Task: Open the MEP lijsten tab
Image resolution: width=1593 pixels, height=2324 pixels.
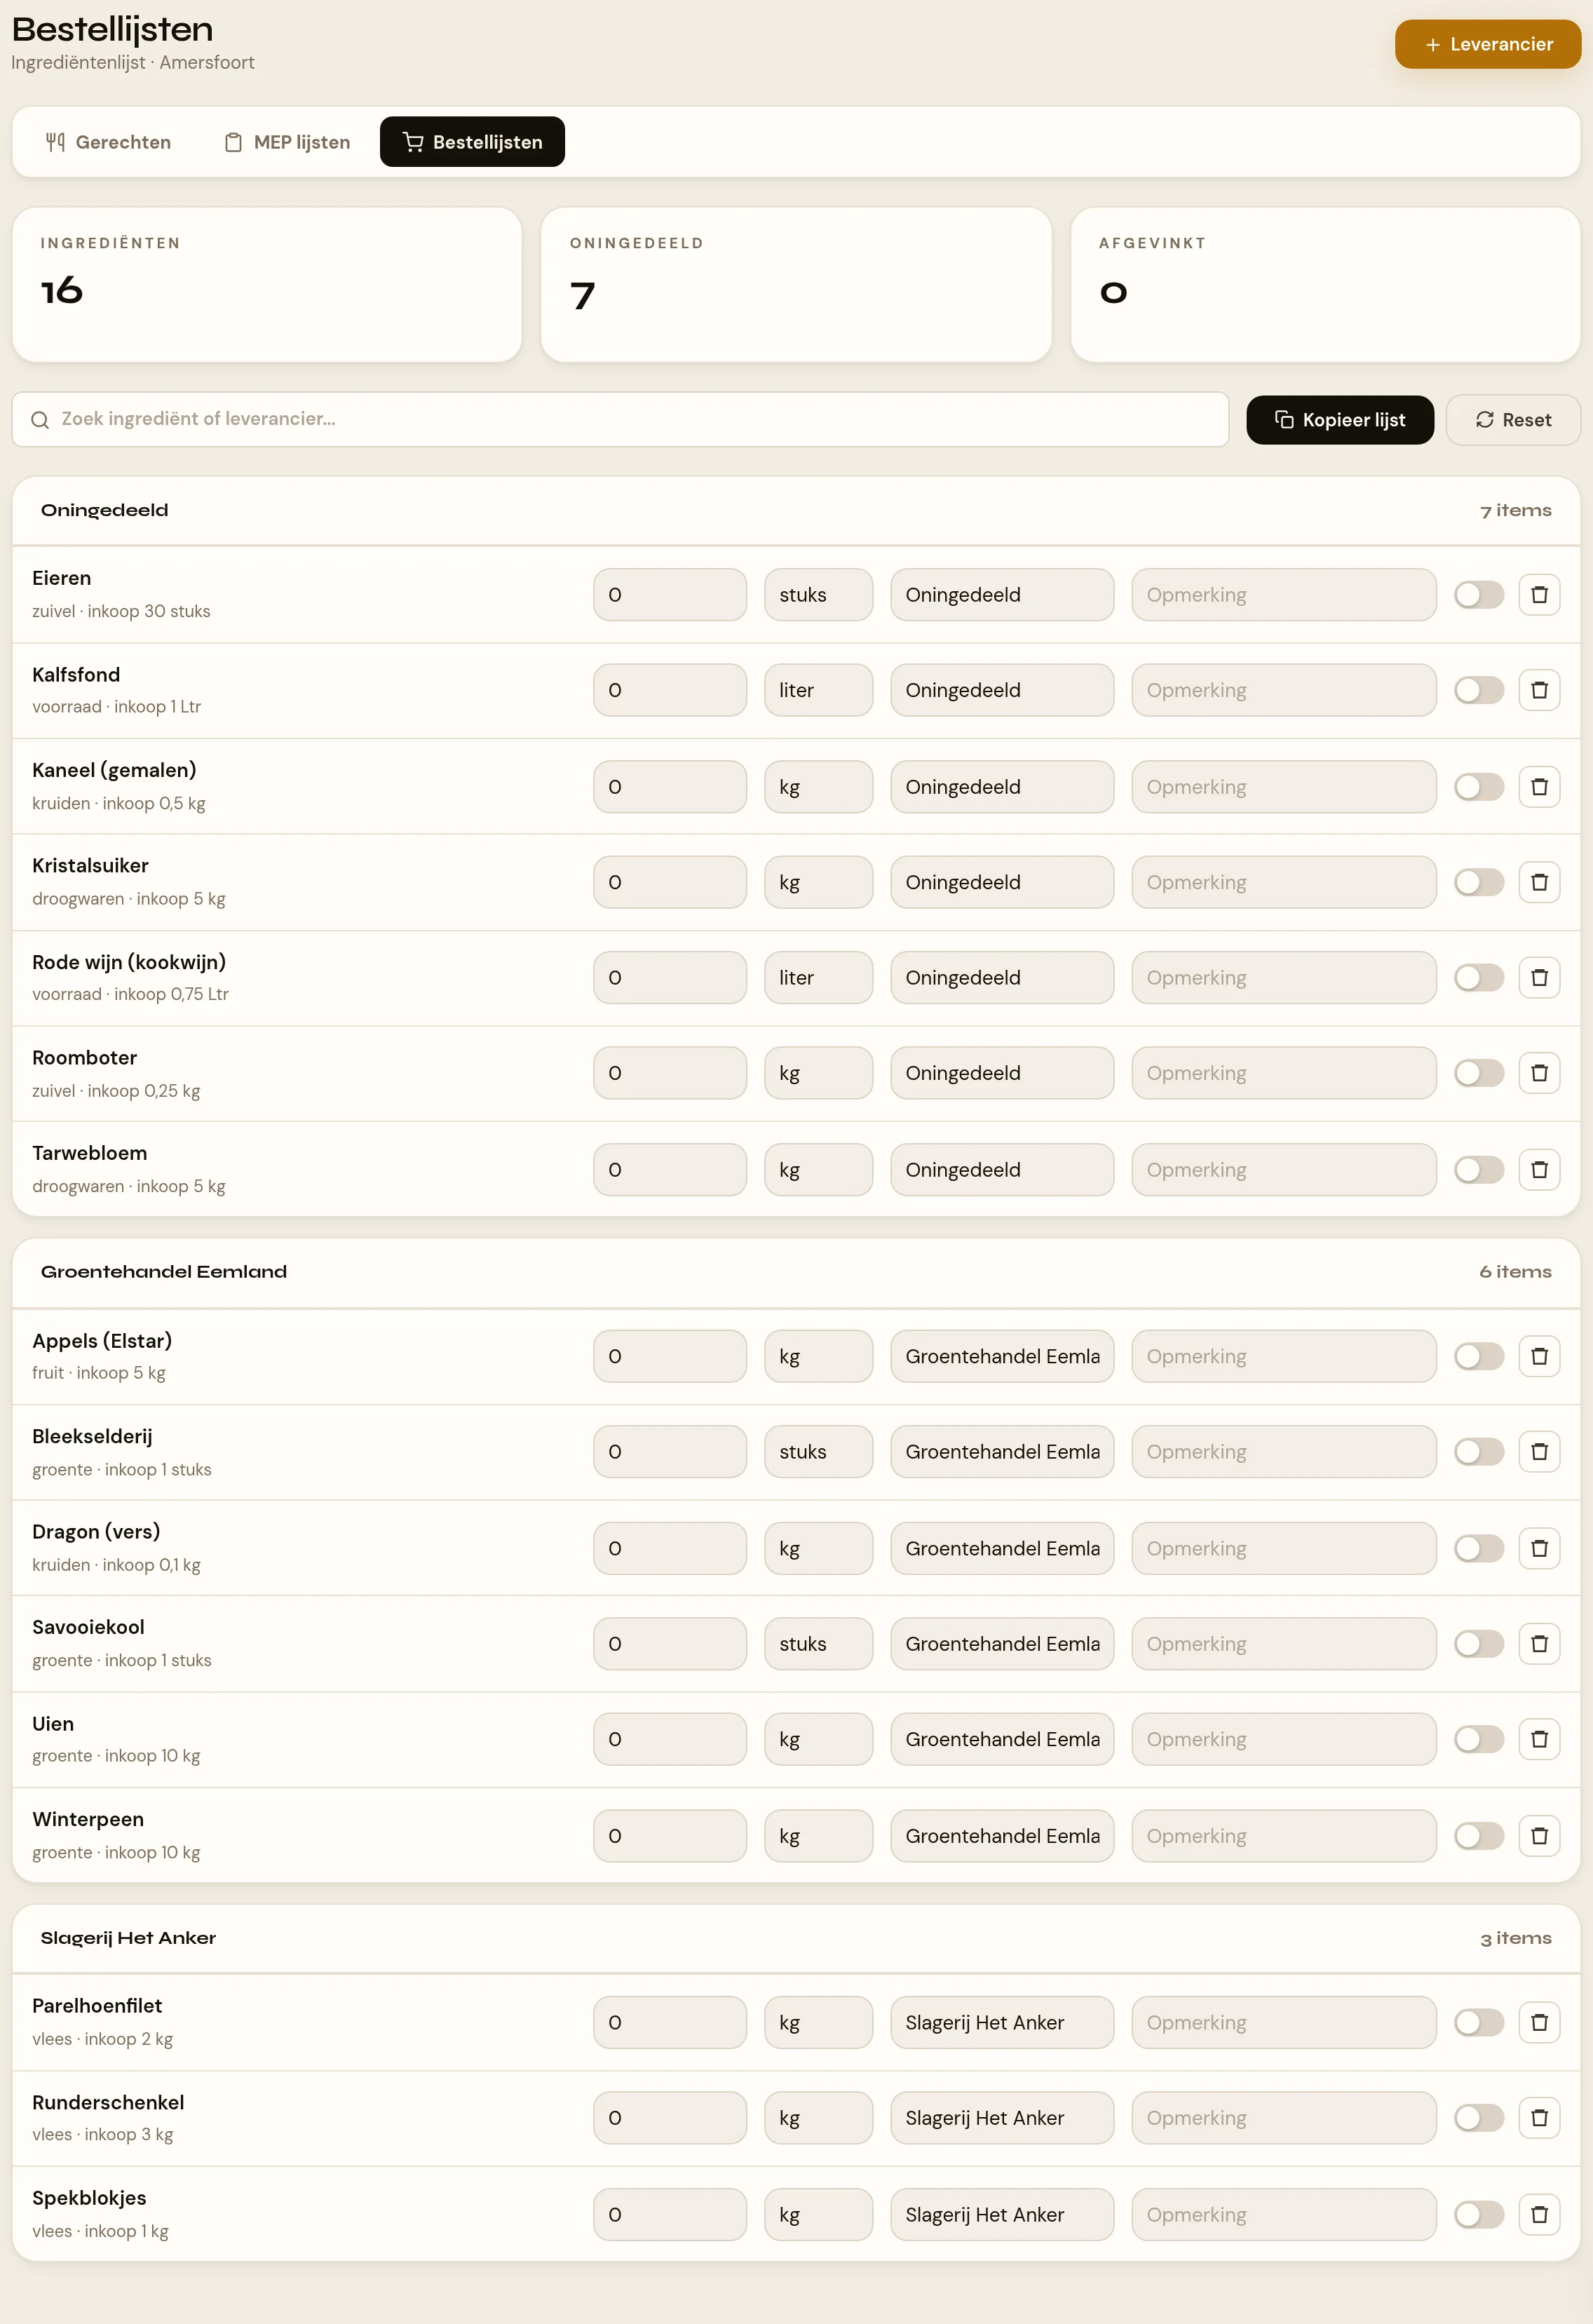Action: click(x=287, y=142)
